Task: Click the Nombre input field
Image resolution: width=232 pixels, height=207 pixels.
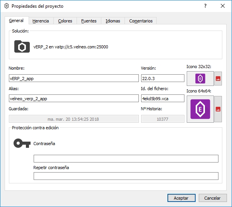Action: (73, 78)
